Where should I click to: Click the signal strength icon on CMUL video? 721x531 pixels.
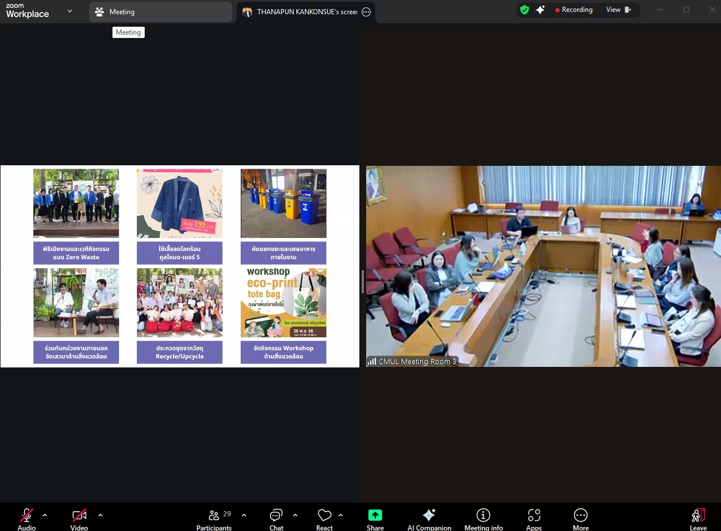(372, 361)
